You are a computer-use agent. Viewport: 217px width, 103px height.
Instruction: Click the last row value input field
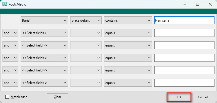coord(184,83)
